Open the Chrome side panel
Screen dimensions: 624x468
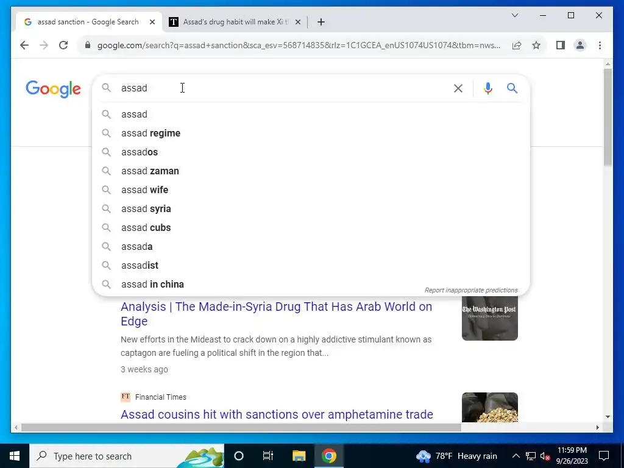(x=561, y=45)
